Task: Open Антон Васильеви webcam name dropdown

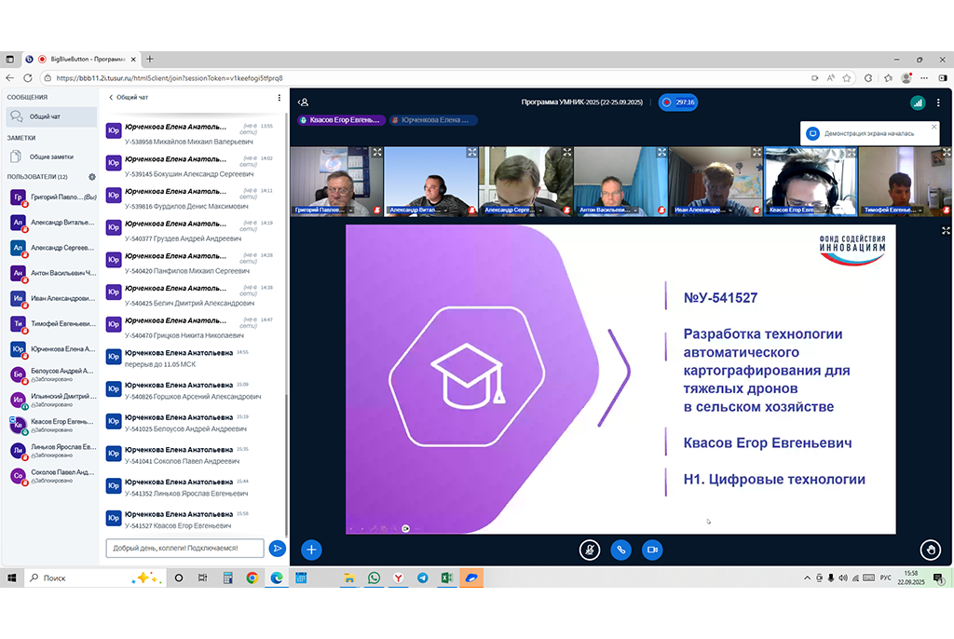Action: (x=608, y=210)
